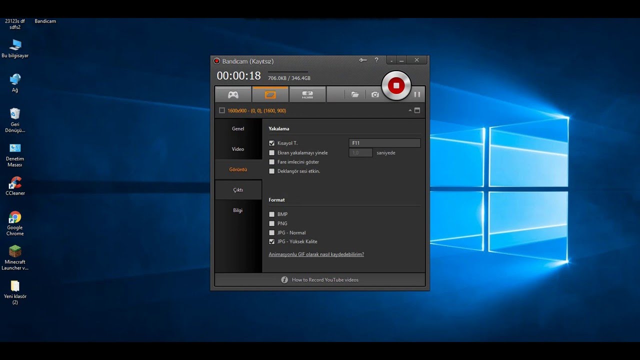640x360 pixels.
Task: Select the CCleaner desktop icon
Action: [x=15, y=186]
